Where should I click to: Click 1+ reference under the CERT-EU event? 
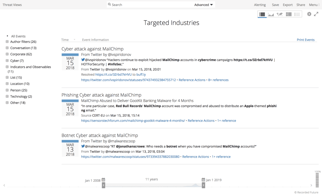click(227, 121)
